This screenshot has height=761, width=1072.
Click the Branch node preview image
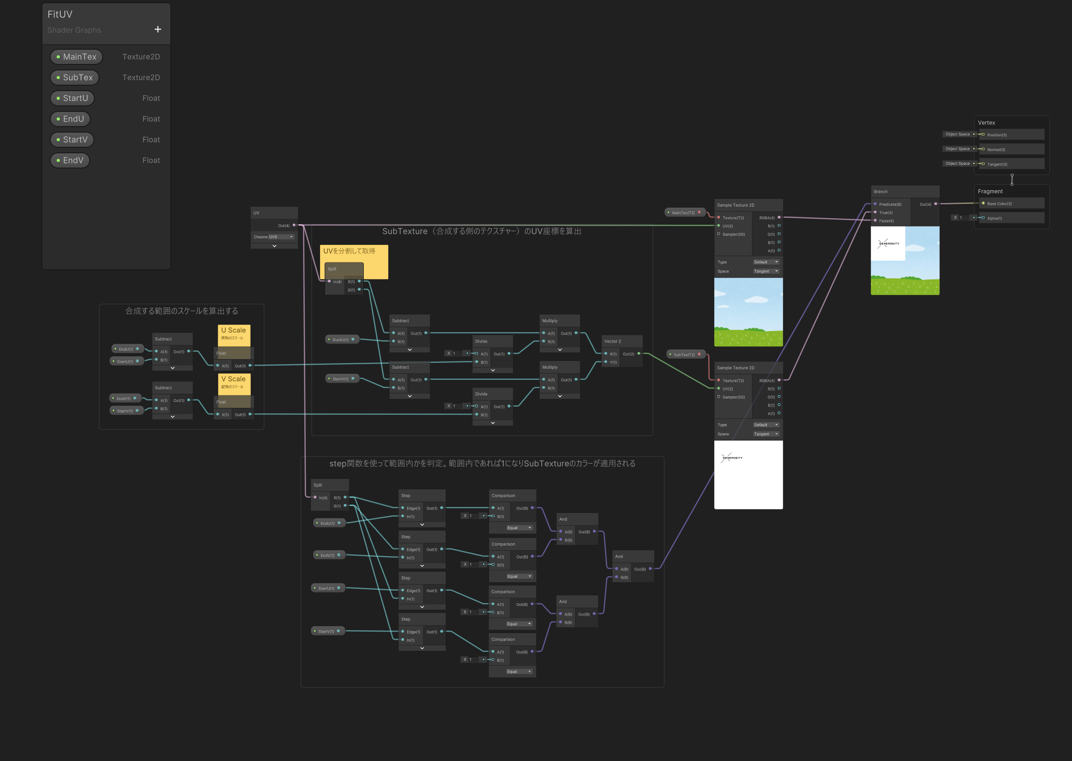tap(905, 261)
